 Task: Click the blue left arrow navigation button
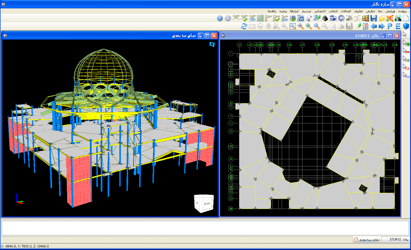pyautogui.click(x=374, y=27)
